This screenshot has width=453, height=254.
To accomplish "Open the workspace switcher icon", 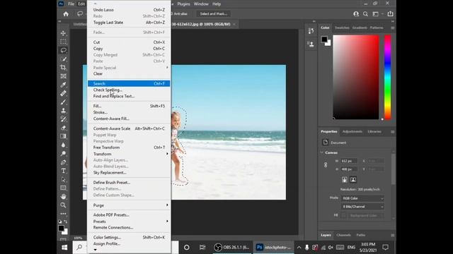I will (x=375, y=14).
